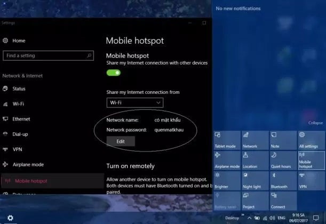This screenshot has height=224, width=326.
Task: Turn off the Mobile hotspot sharing switch
Action: [x=114, y=73]
